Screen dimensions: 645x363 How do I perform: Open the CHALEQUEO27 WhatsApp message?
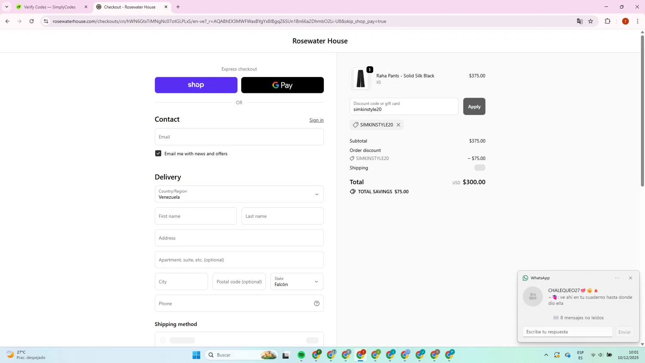click(x=578, y=297)
